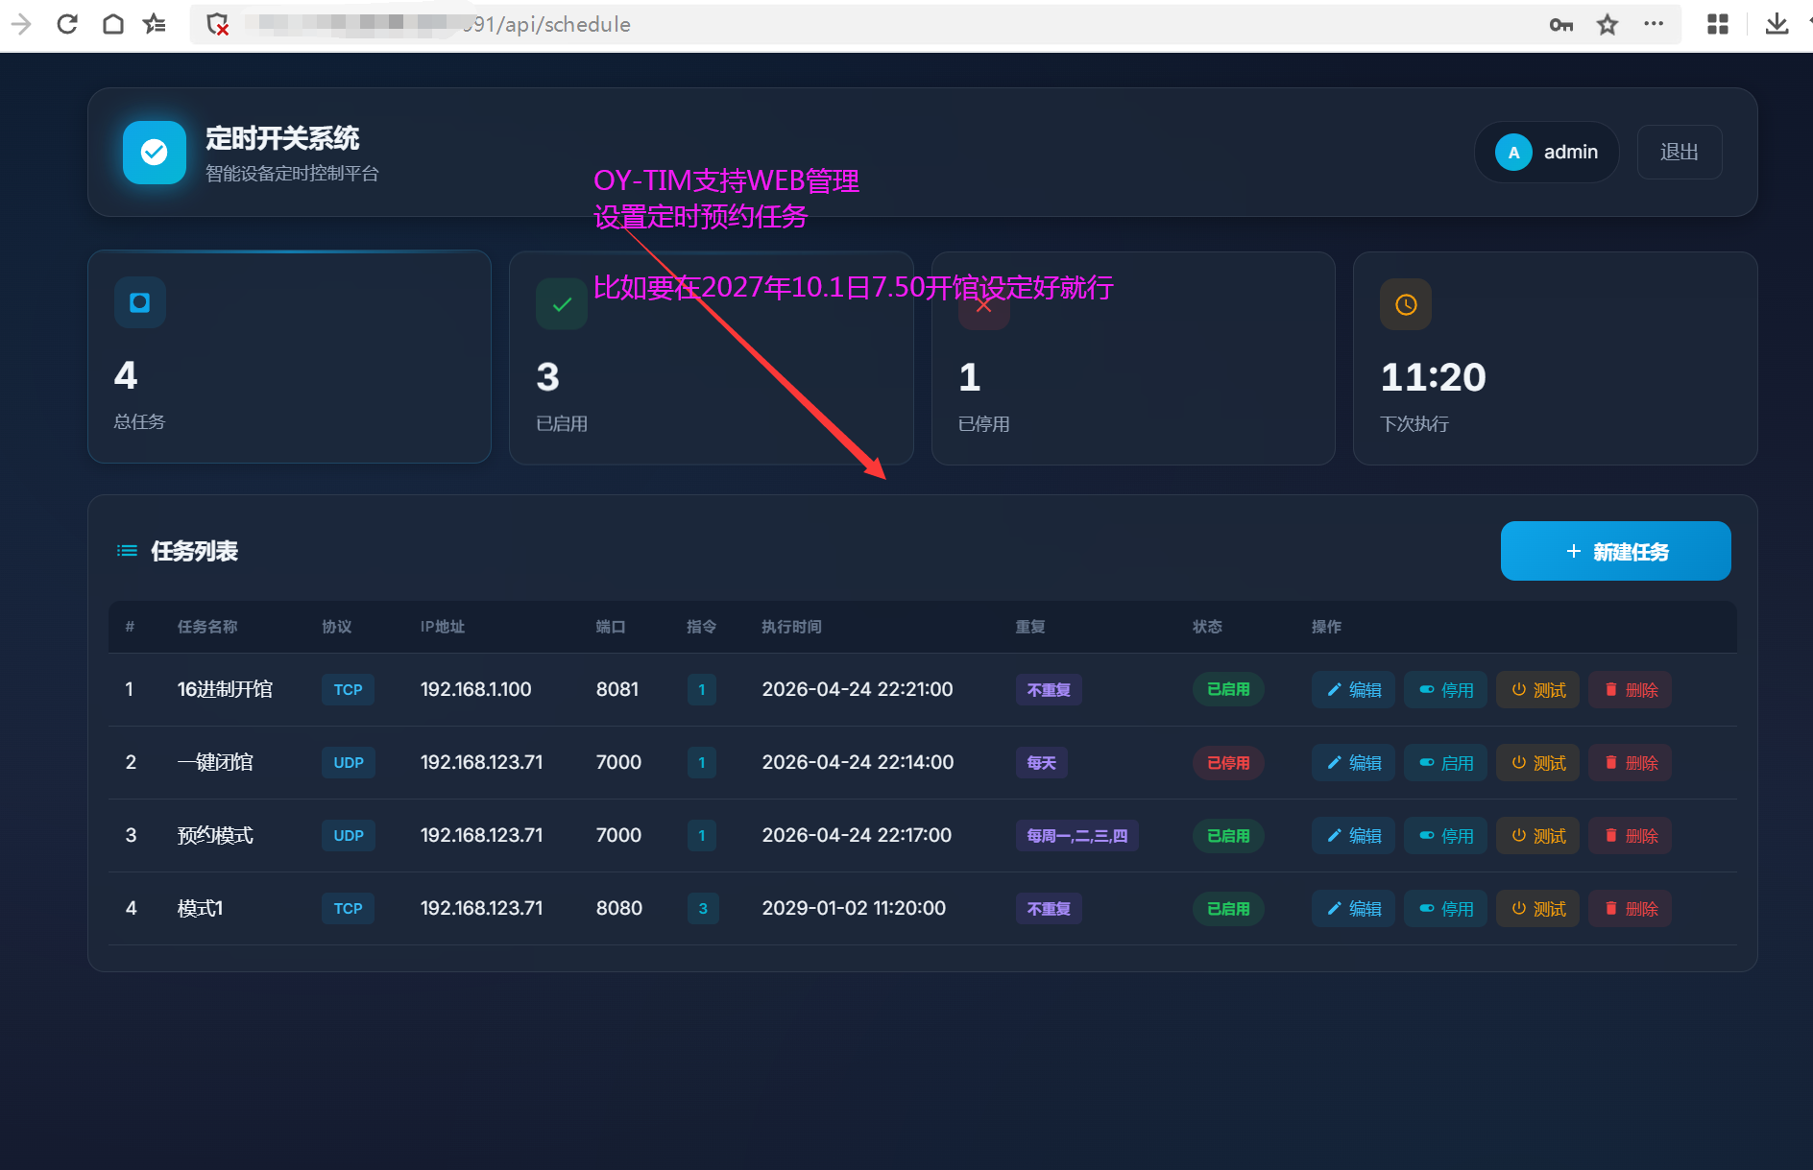Viewport: 1813px width, 1170px height.
Task: Open the admin user menu
Action: point(1546,152)
